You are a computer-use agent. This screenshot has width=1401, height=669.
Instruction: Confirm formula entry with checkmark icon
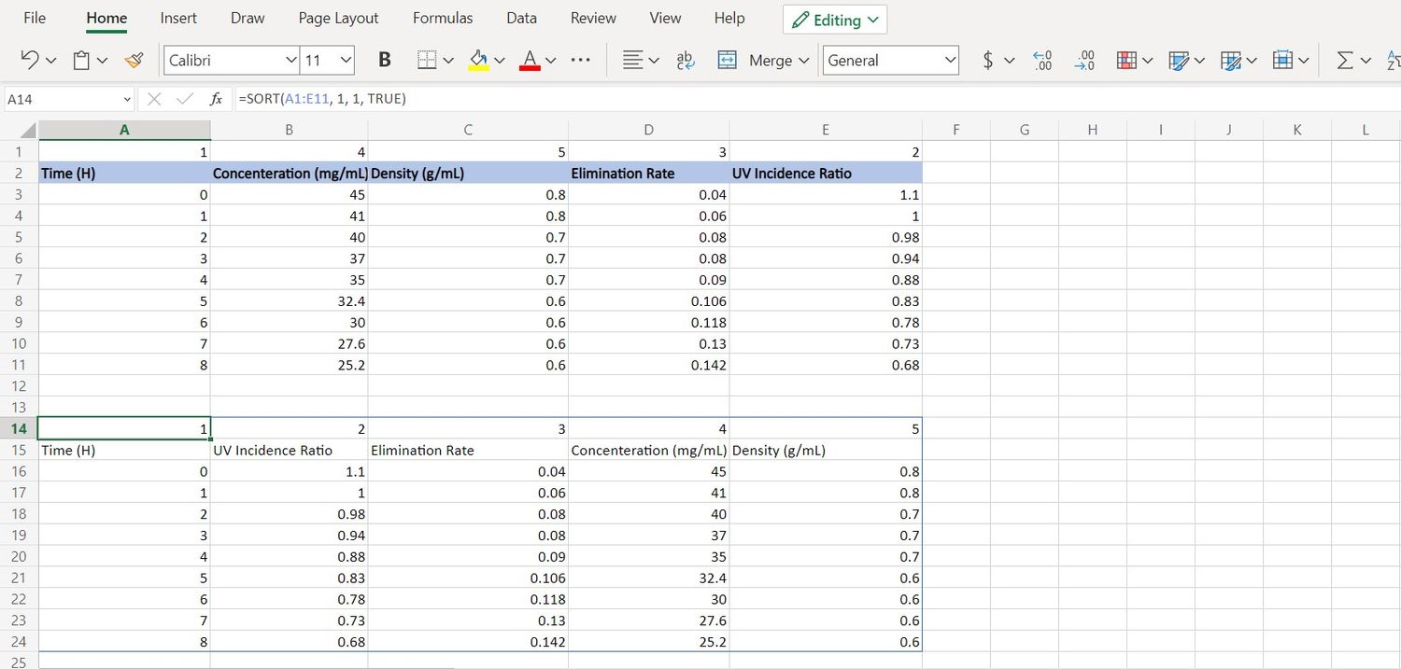185,98
